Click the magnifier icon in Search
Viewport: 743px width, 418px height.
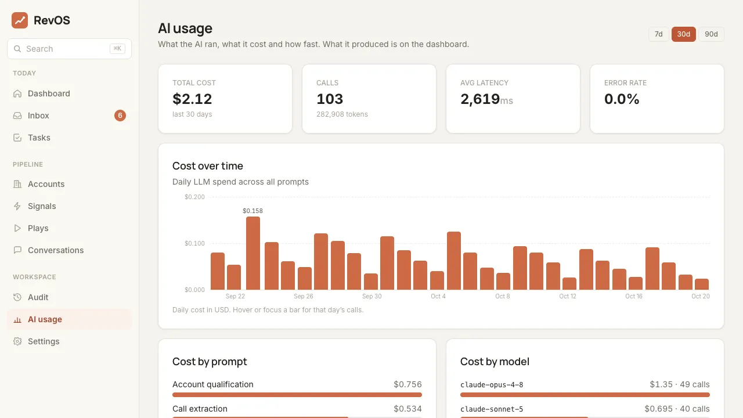coord(17,49)
